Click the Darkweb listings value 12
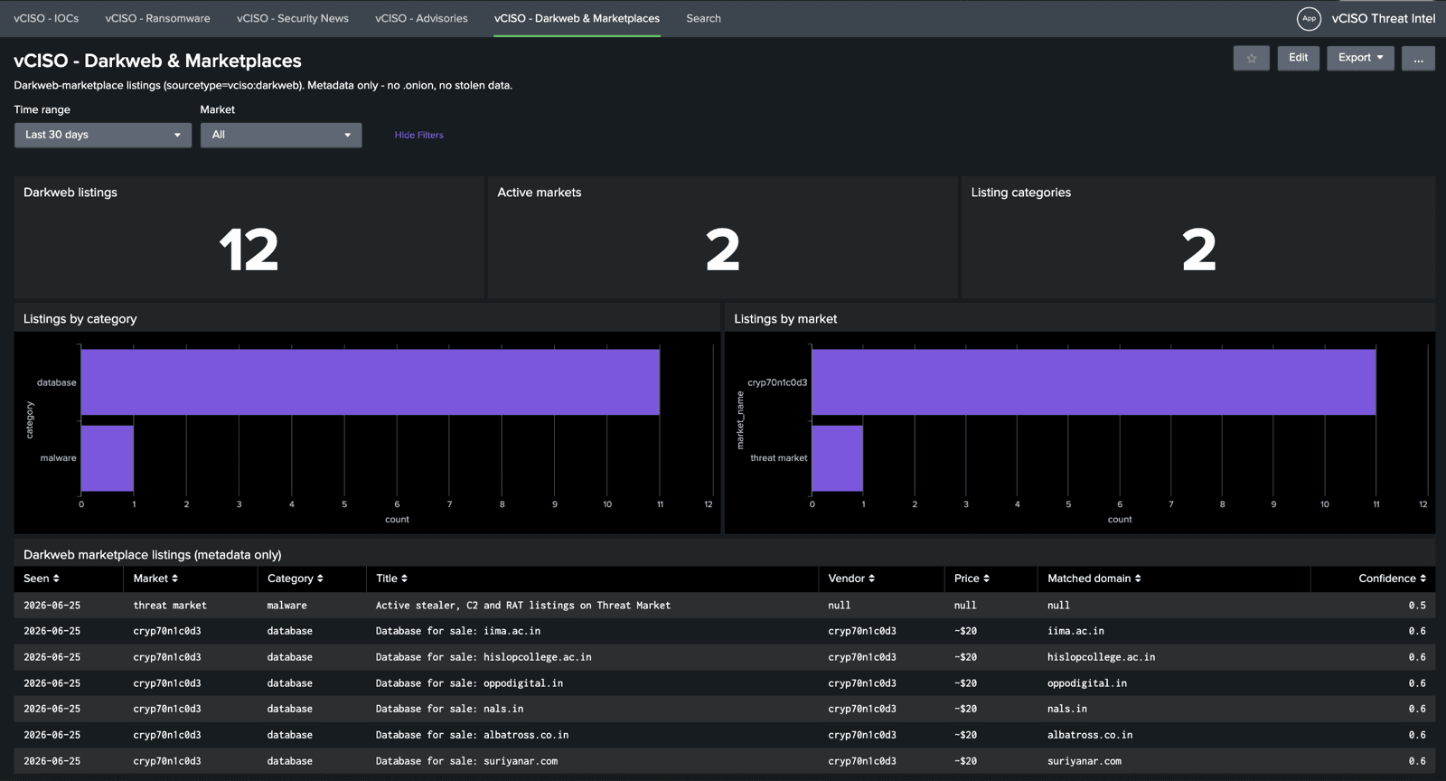1446x781 pixels. coord(249,250)
